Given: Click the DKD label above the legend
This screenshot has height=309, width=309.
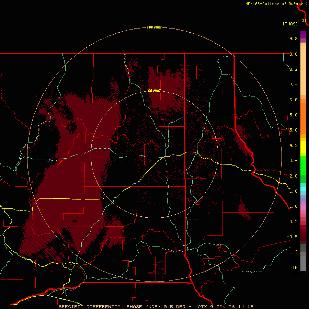Looking at the screenshot, I should [302, 21].
